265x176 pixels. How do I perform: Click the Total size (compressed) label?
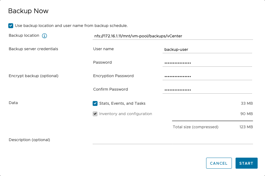click(195, 127)
